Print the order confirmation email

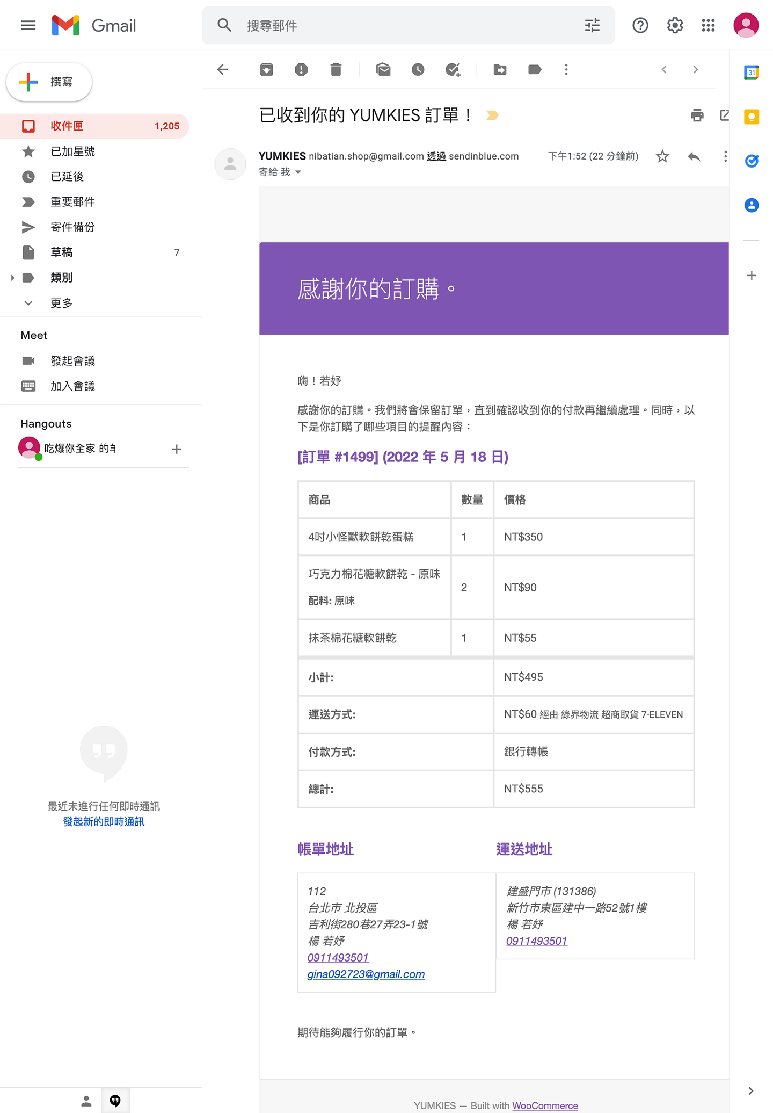[697, 115]
